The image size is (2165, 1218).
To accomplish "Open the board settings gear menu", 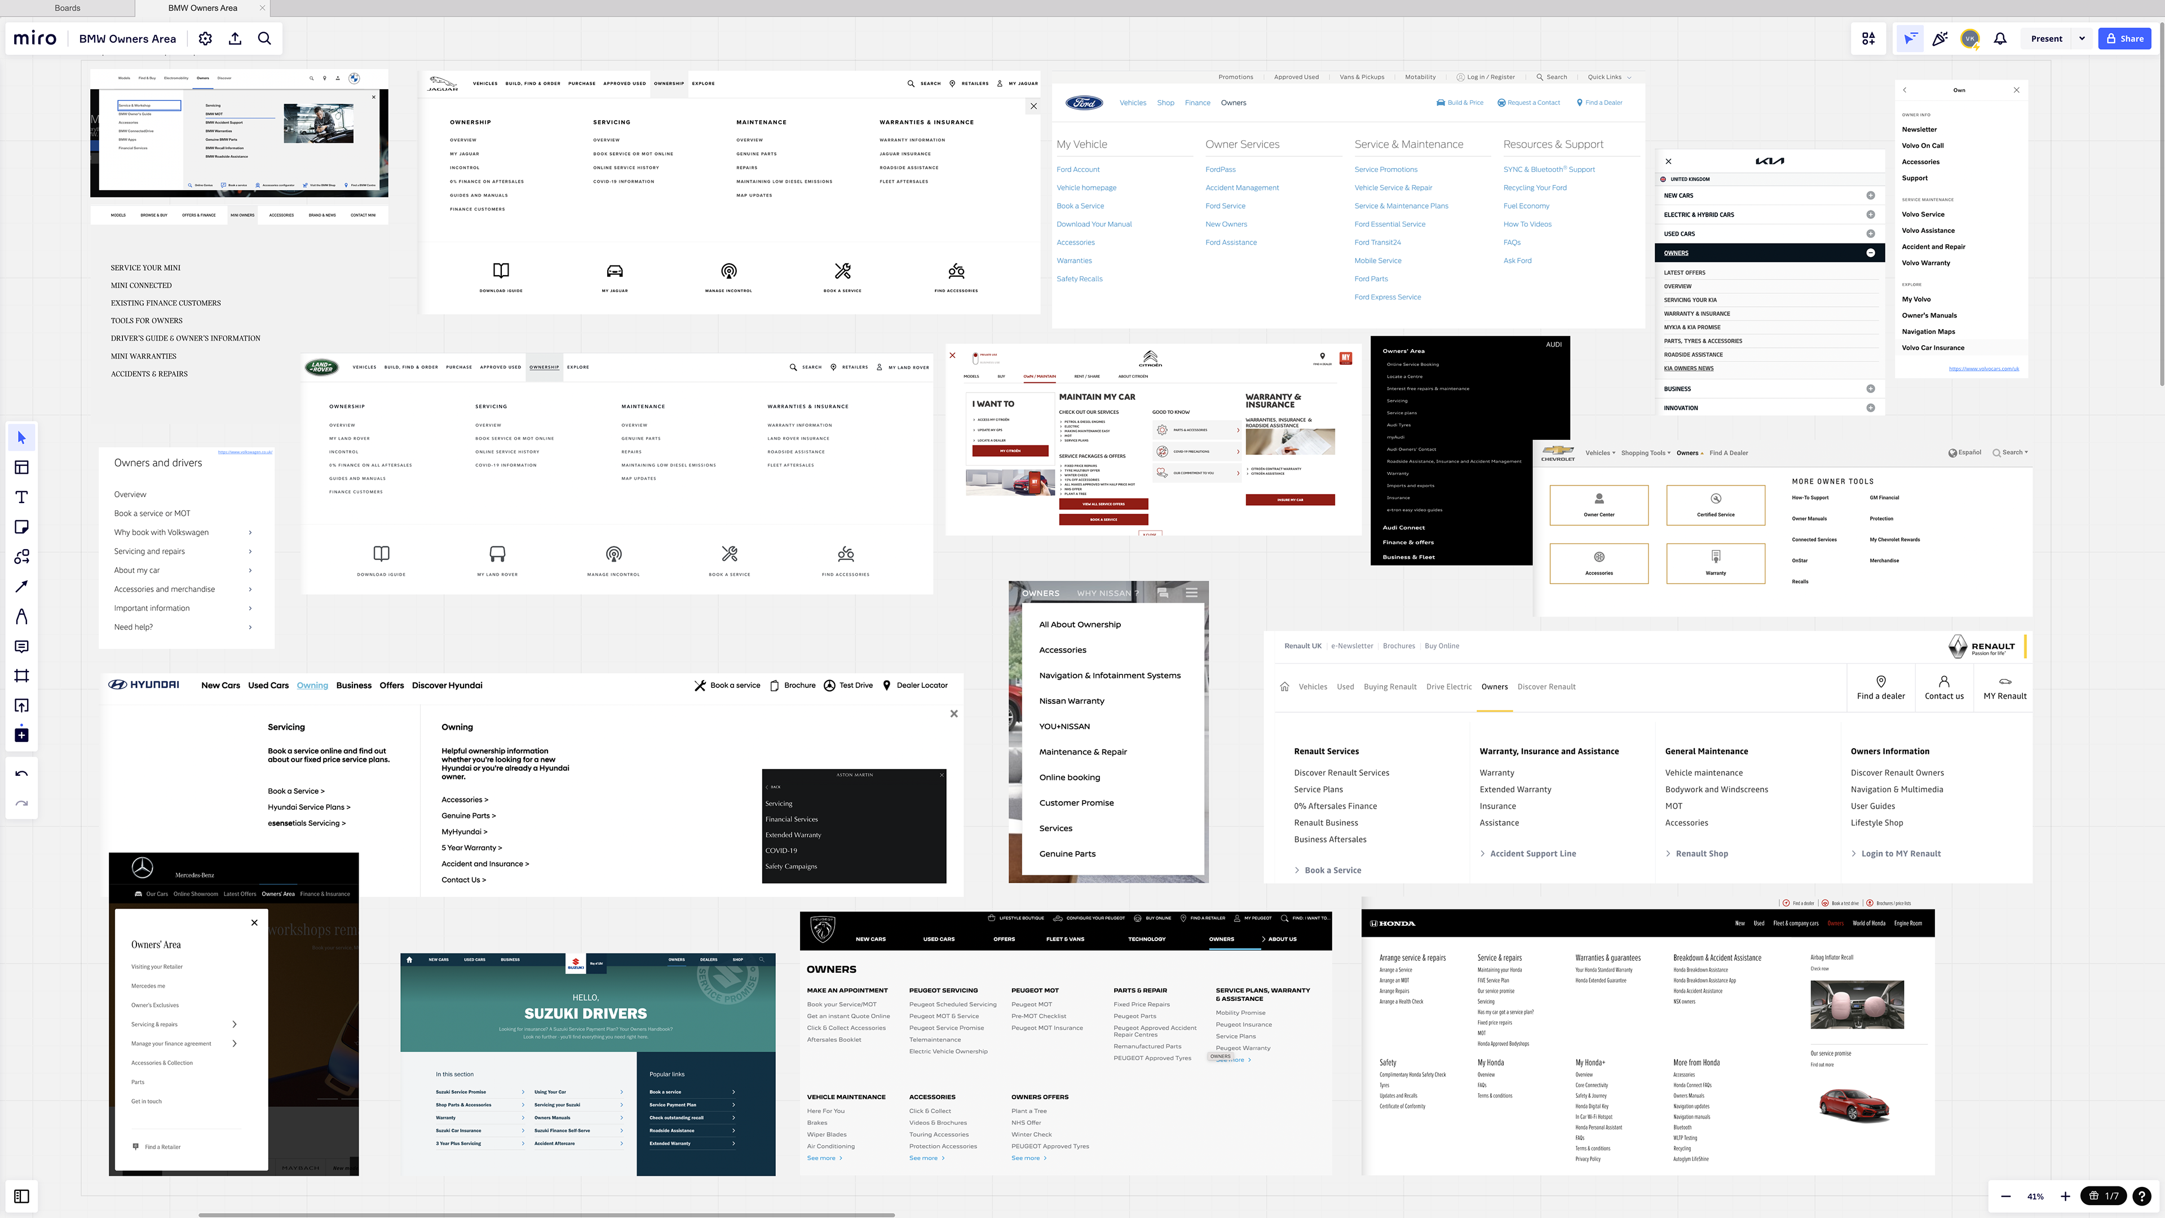I will (205, 39).
